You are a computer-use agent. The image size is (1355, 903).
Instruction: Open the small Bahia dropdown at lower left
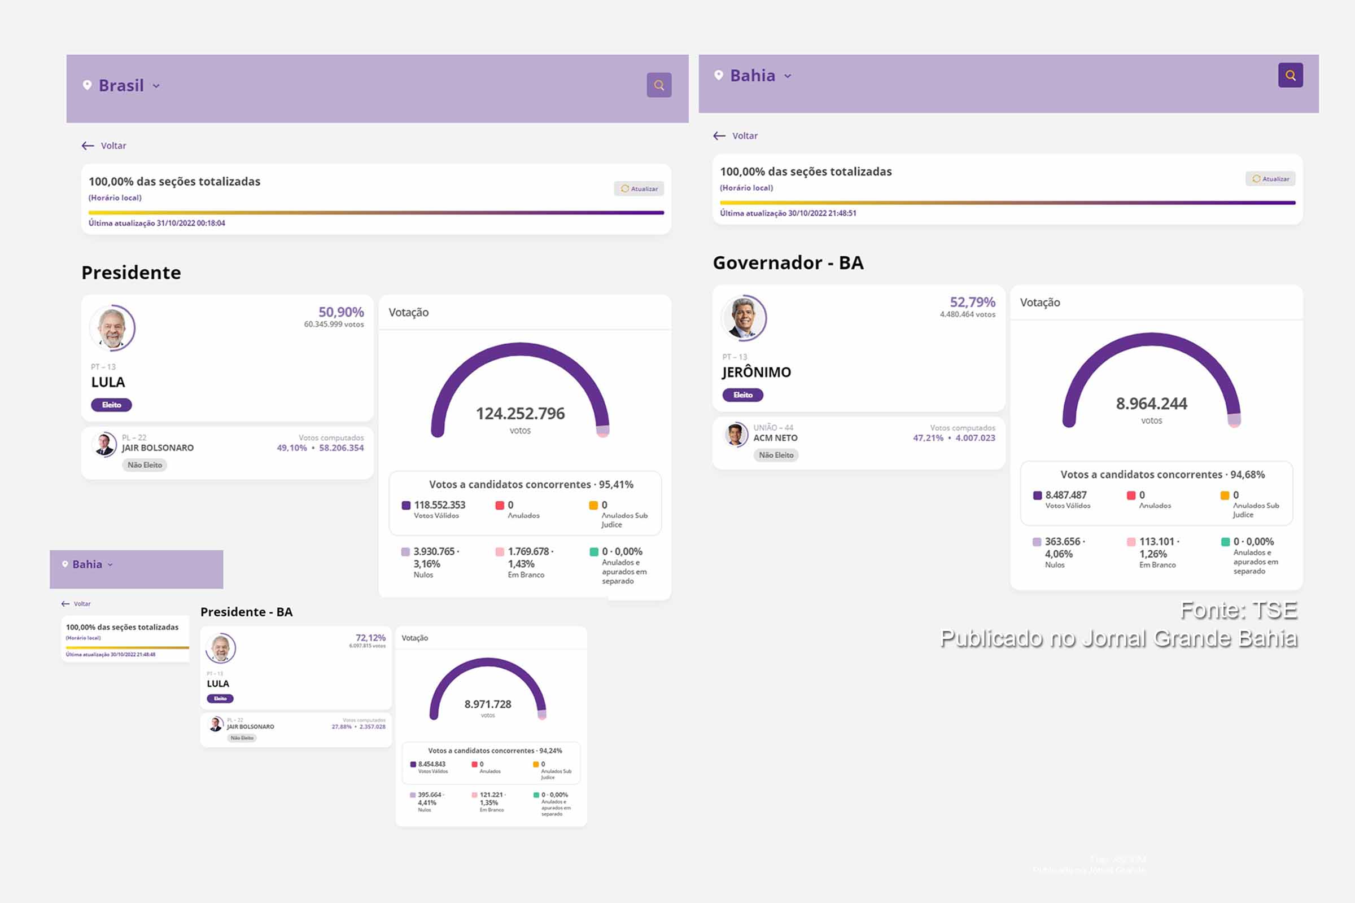pos(110,564)
